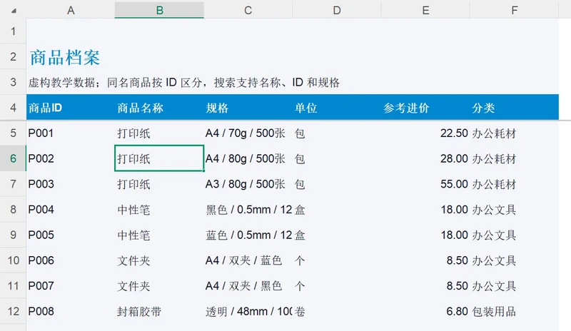Screen dimensions: 571x331
Task: Select row 8 header
Action: click(13, 210)
